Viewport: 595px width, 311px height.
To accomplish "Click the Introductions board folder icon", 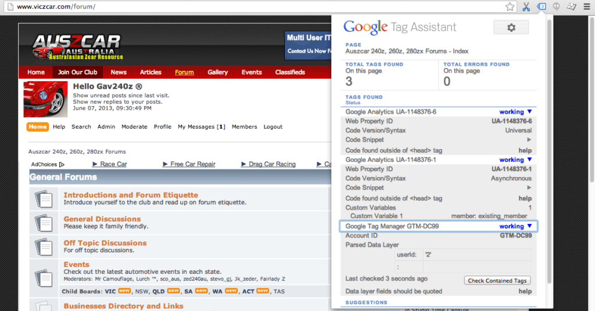I will coord(44,198).
